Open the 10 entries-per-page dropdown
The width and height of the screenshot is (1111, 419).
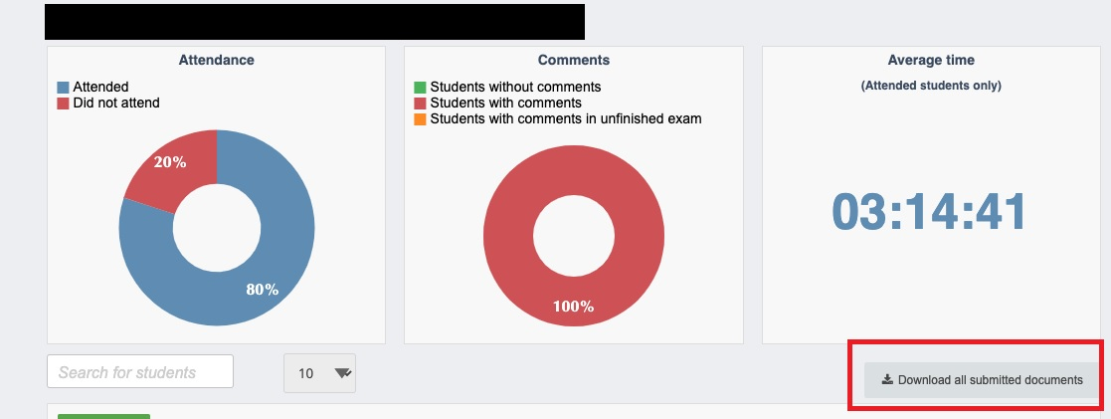tap(319, 373)
